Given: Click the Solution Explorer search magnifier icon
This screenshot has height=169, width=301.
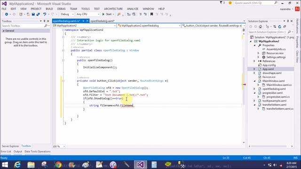Looking at the screenshot, I should click(x=289, y=32).
